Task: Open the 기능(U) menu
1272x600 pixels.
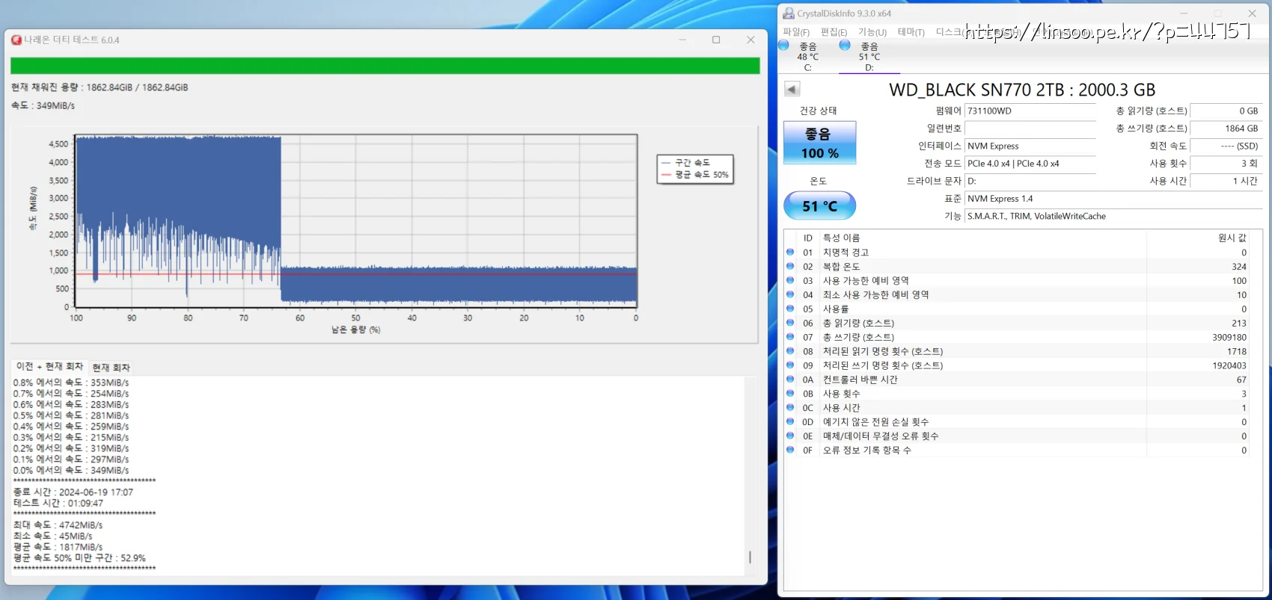Action: pos(872,32)
